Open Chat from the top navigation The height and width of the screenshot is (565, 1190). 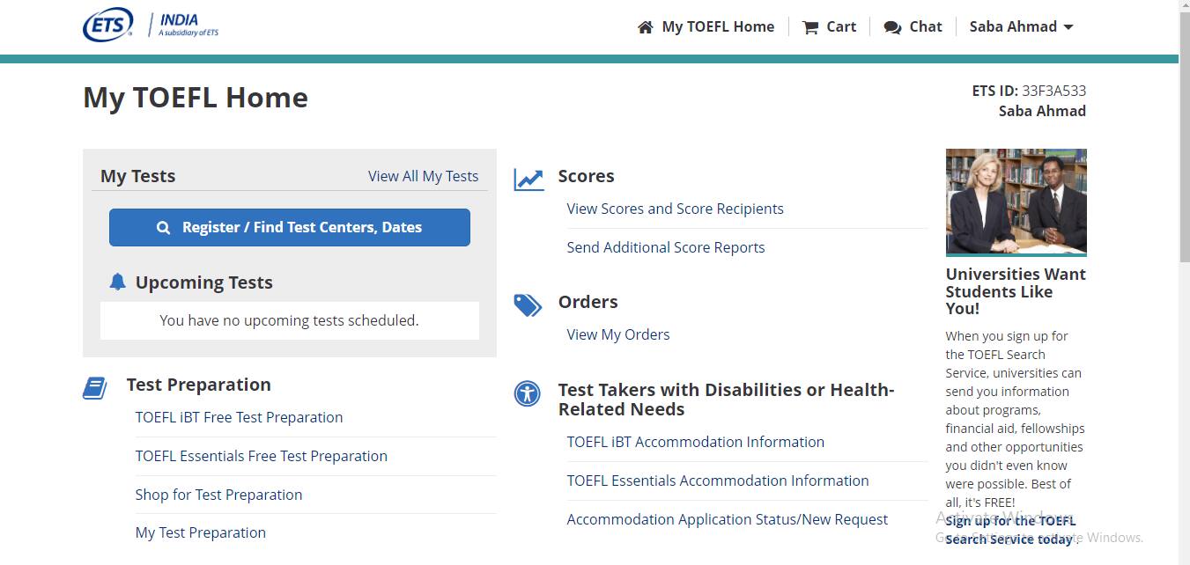(925, 26)
